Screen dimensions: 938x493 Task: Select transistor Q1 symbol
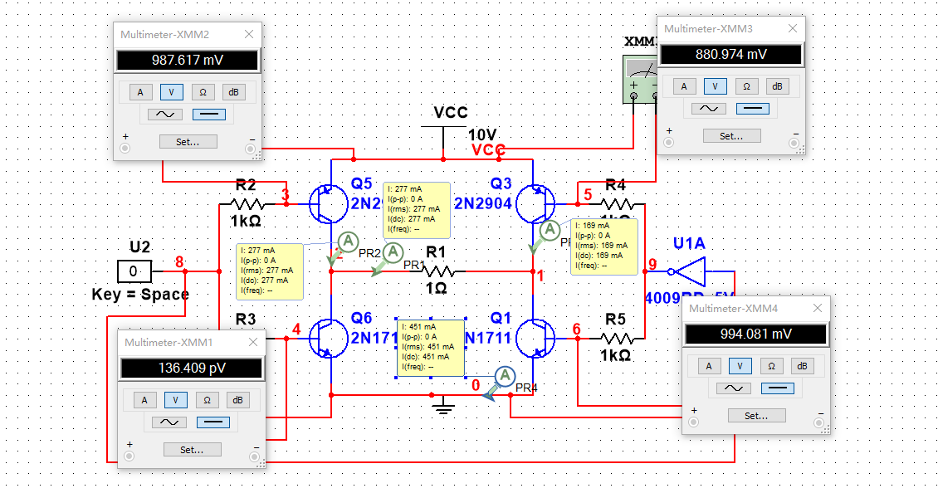(535, 339)
